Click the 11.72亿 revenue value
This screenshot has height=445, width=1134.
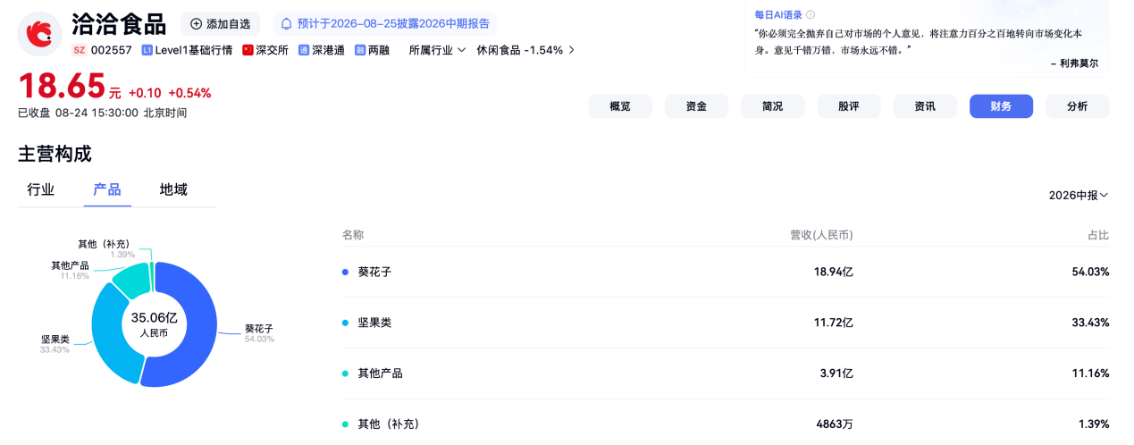coord(834,323)
